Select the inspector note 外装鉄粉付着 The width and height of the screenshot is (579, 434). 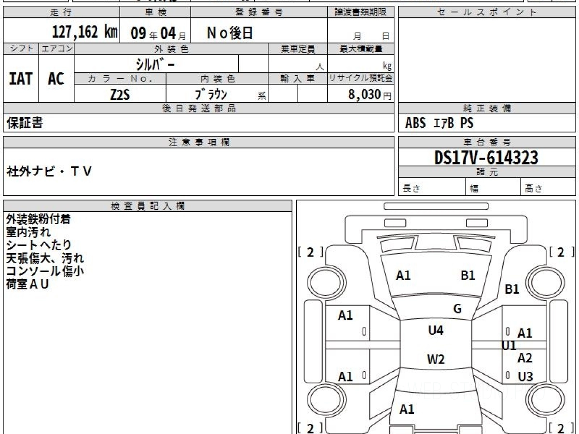39,219
